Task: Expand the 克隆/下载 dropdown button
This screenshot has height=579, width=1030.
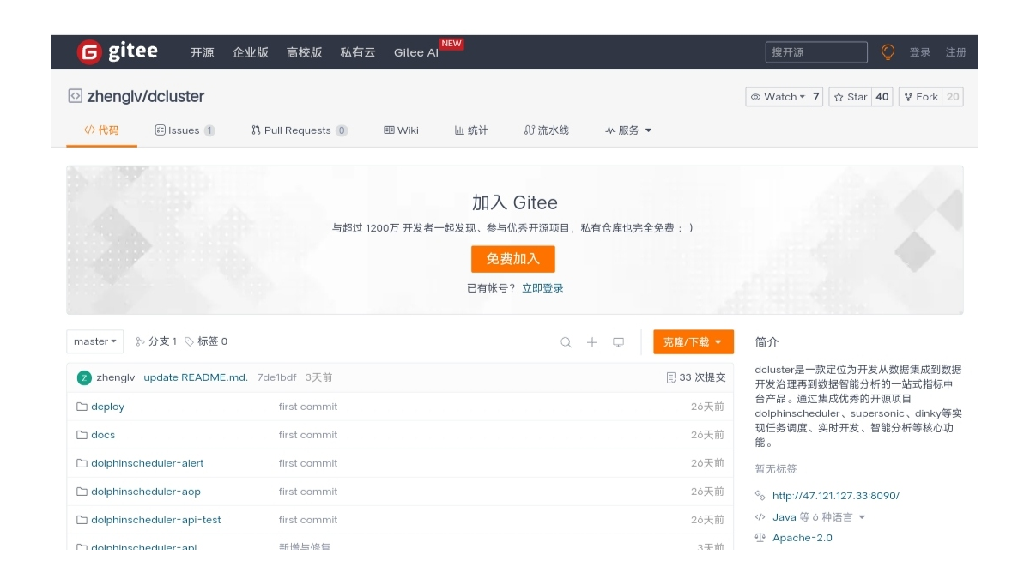Action: (694, 342)
